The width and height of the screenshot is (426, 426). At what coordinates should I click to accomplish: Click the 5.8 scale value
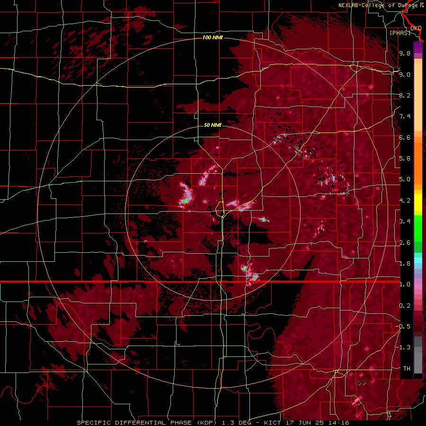405,159
